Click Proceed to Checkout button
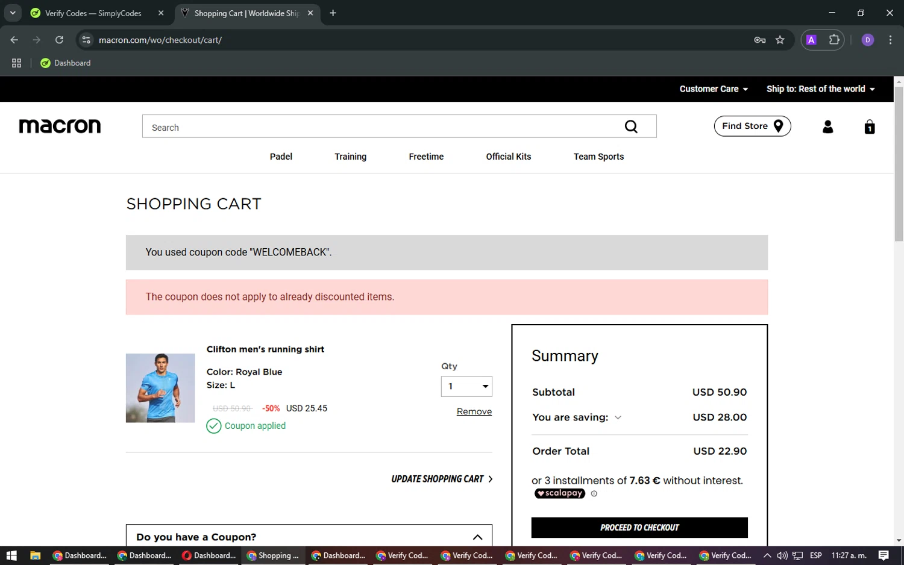The image size is (904, 565). [x=639, y=528]
